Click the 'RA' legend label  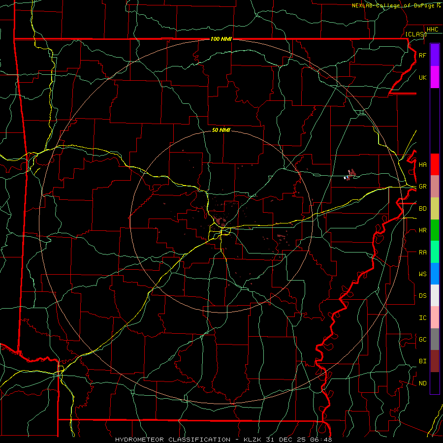click(x=422, y=253)
